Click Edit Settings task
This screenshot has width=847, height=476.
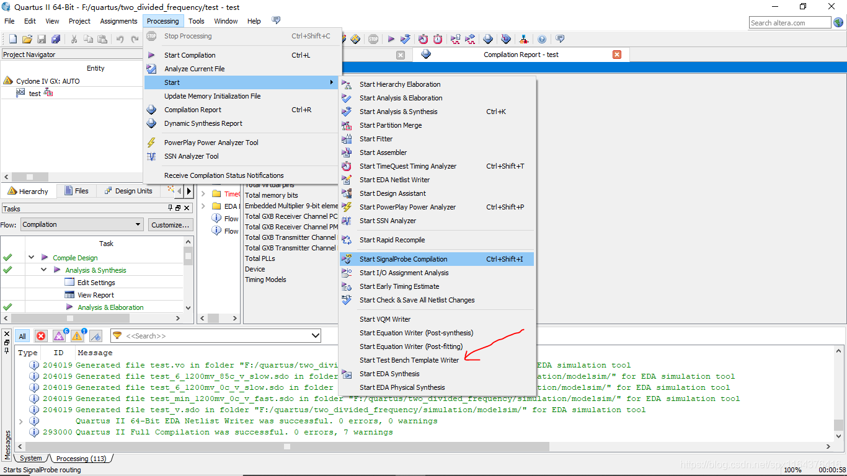(96, 283)
